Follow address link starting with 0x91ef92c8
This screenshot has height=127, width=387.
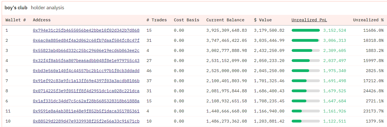pyautogui.click(x=86, y=81)
